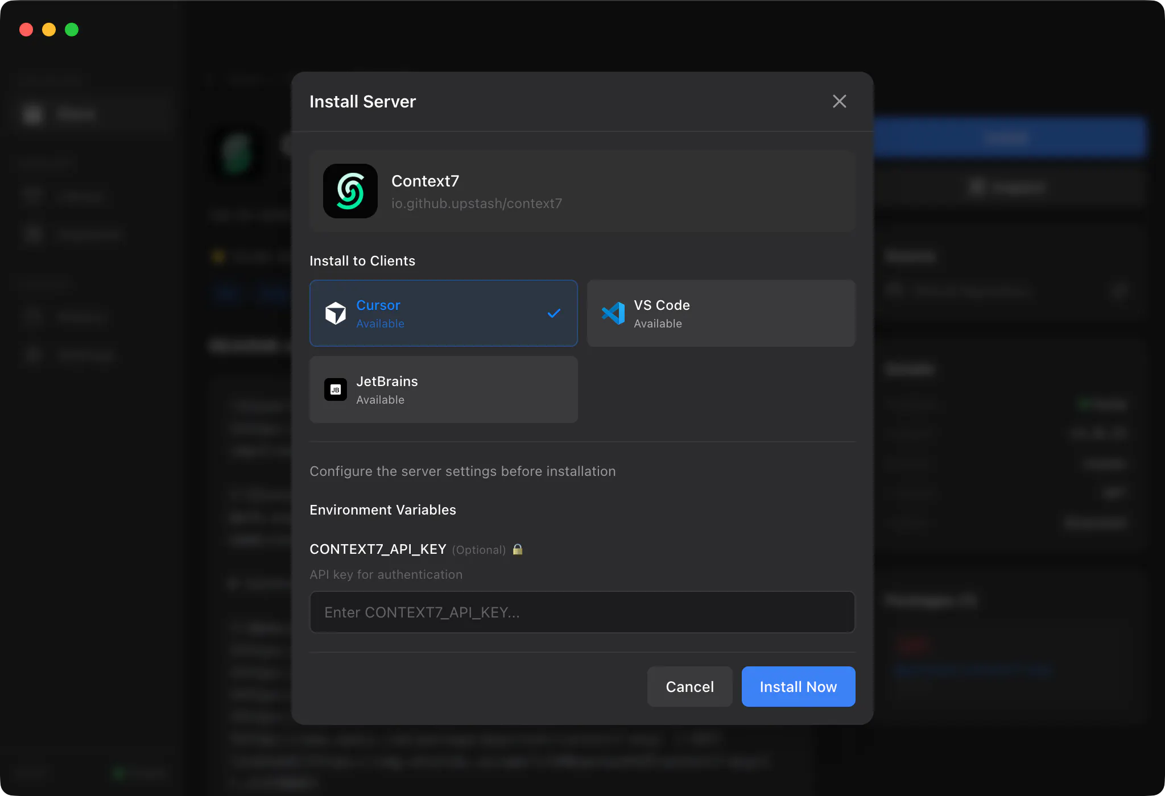Click the JetBrains JB icon
This screenshot has width=1165, height=796.
coord(336,389)
